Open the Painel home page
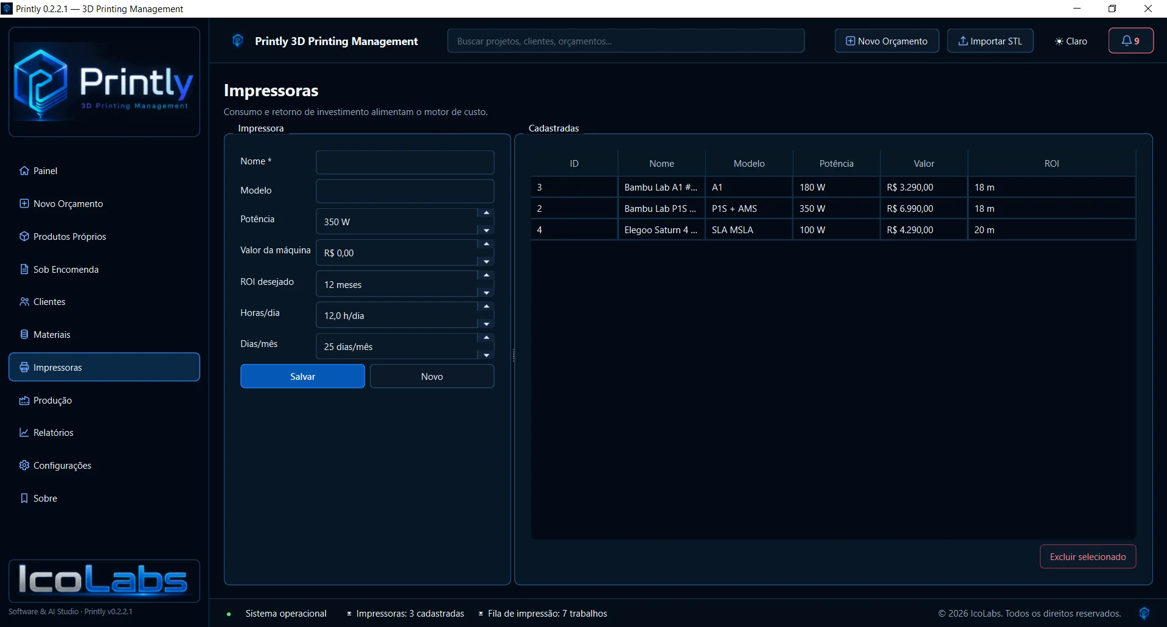Screen dimensions: 1167x627 pyautogui.click(x=104, y=171)
